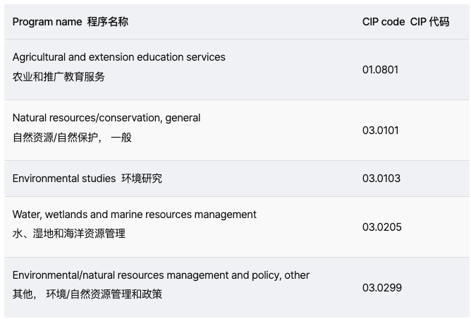Click the 一般 text in the table
Image resolution: width=471 pixels, height=319 pixels.
point(121,138)
